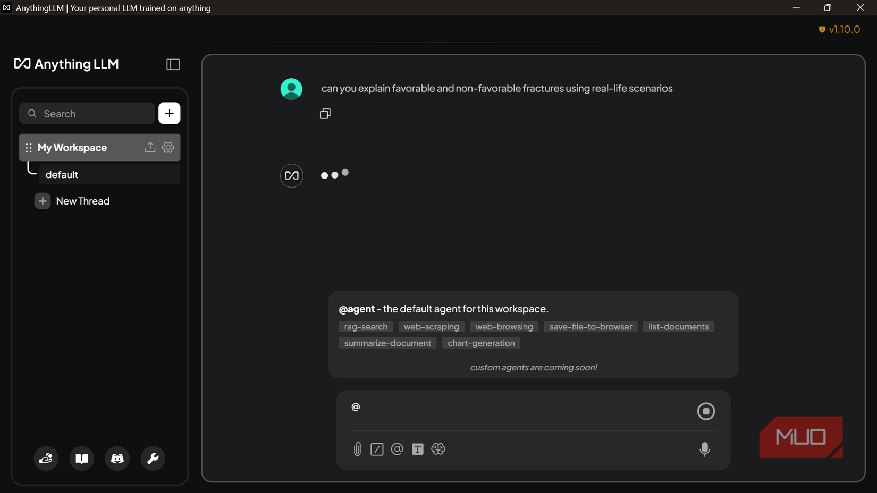
Task: Stop the response generation
Action: click(706, 411)
